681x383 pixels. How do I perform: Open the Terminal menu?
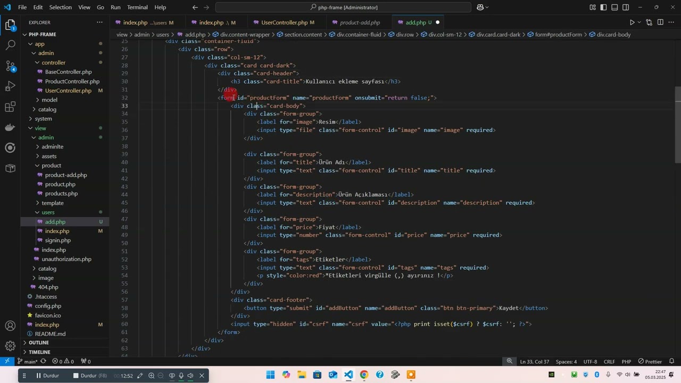pos(137,7)
